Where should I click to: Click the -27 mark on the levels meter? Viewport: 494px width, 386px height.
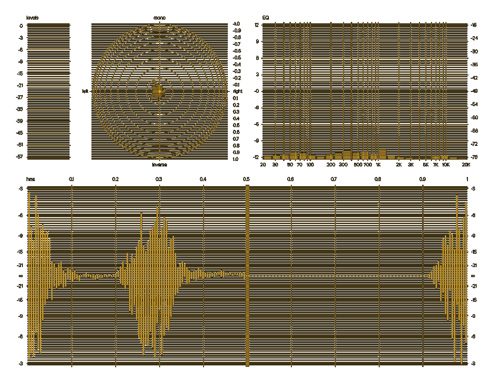point(20,97)
